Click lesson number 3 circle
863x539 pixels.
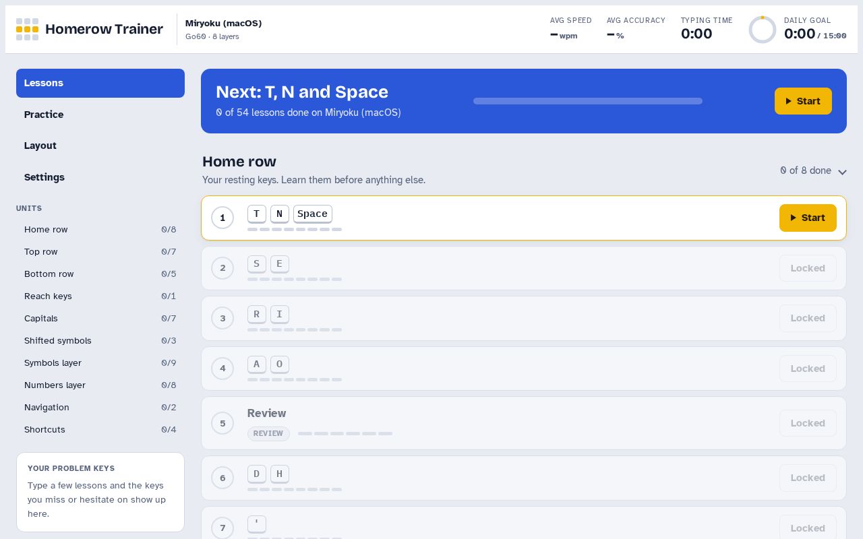tap(222, 318)
